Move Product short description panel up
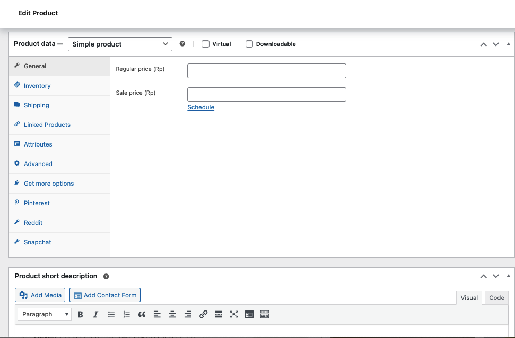Screen dimensions: 515x338 [484, 277]
